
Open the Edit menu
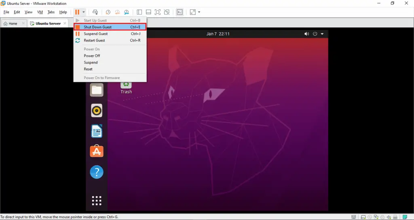coord(17,12)
